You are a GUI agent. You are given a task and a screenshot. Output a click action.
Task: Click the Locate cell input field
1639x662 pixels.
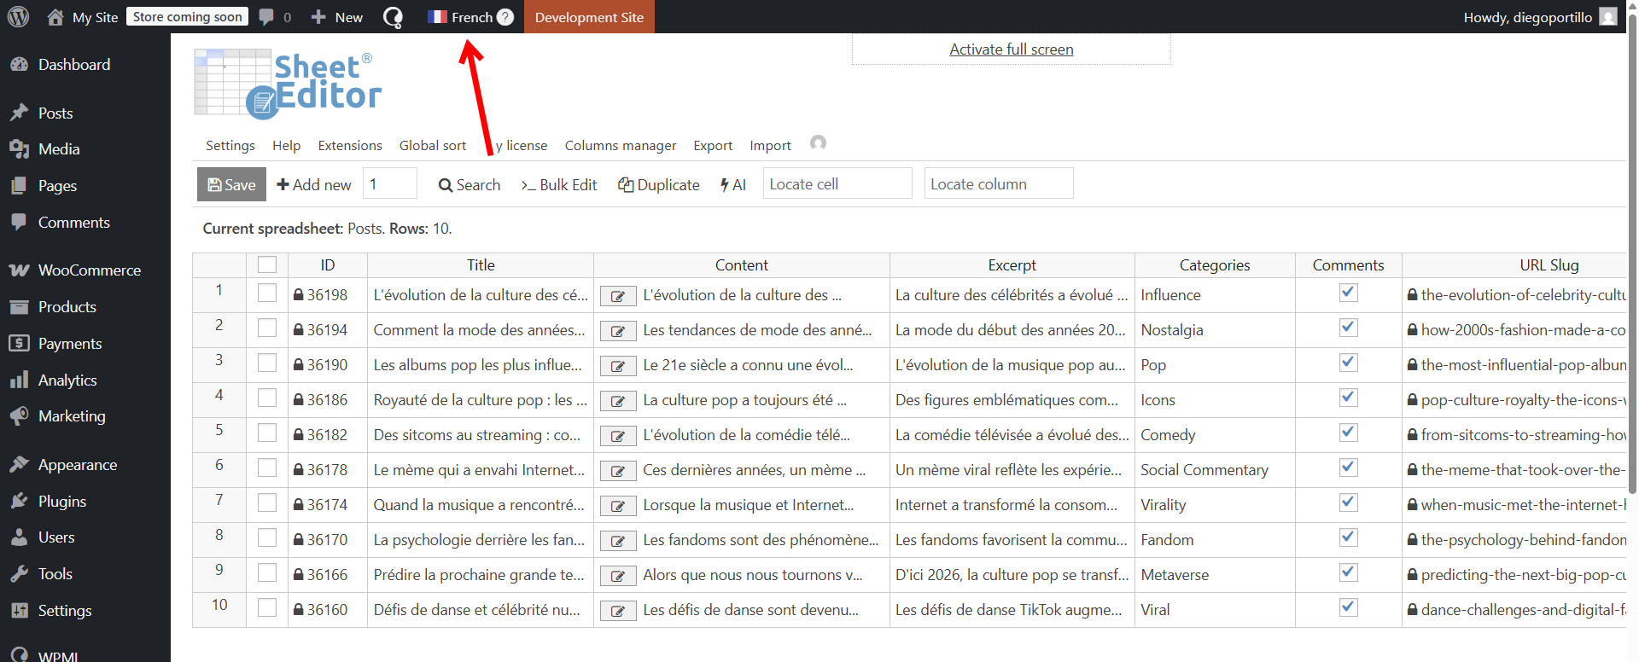[837, 184]
